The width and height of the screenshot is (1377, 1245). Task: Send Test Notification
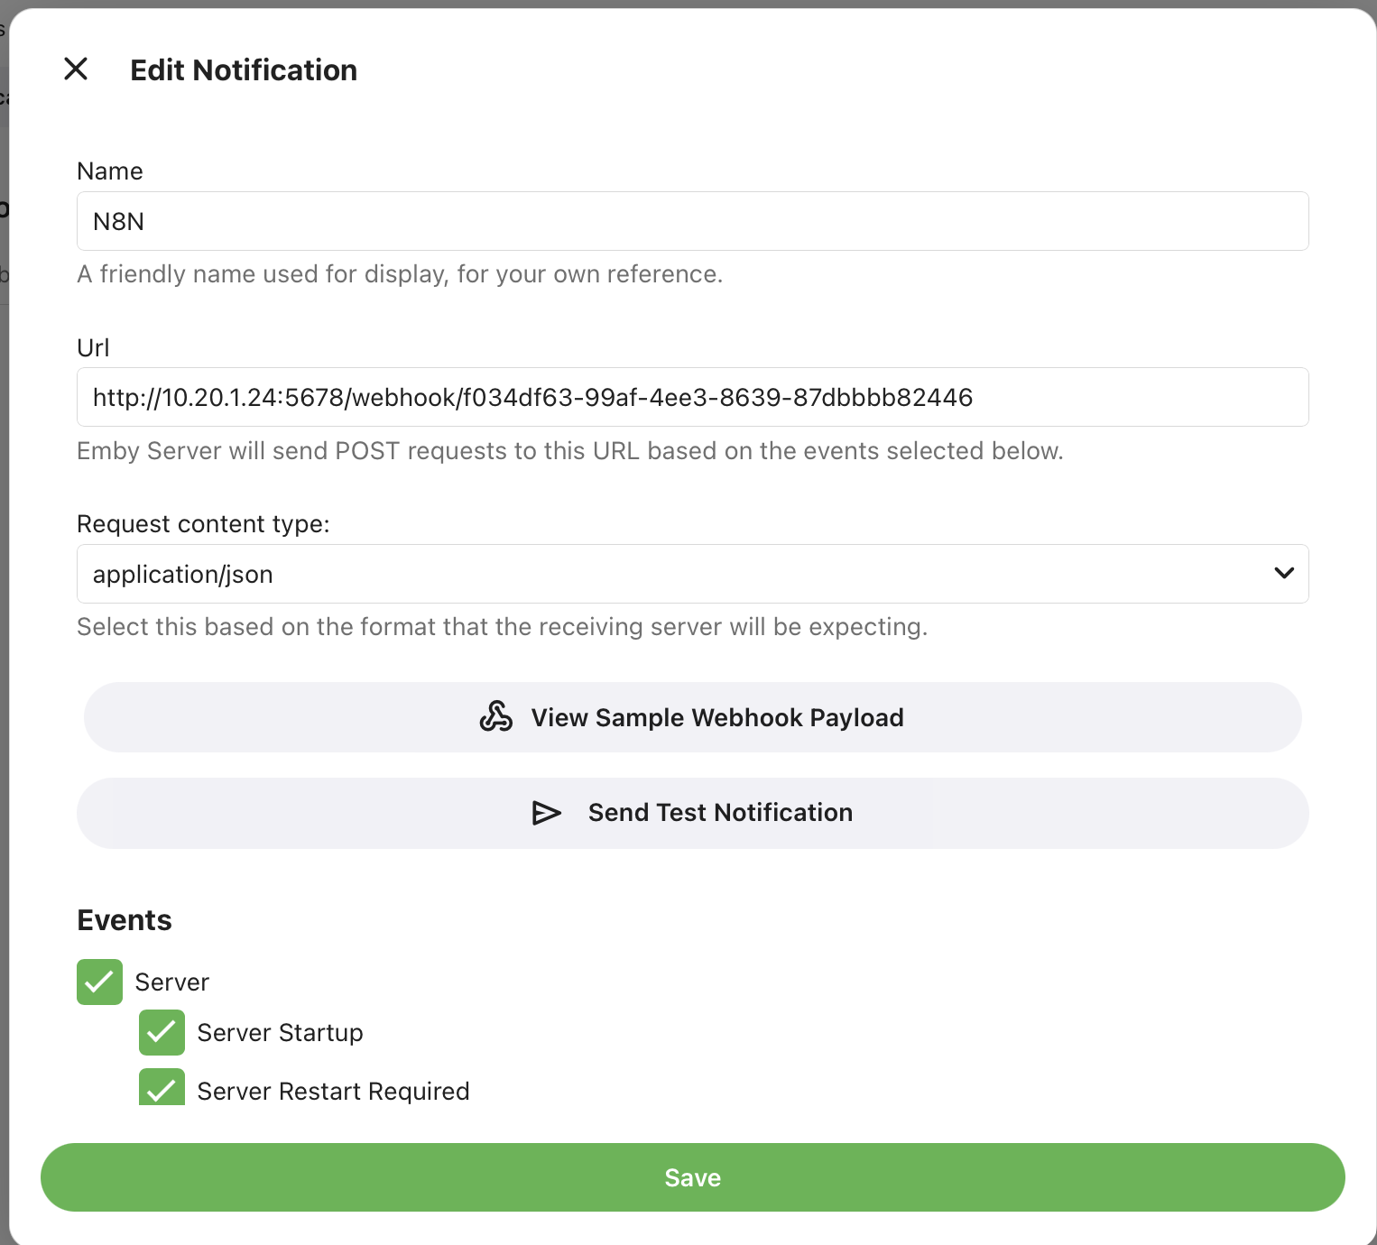click(719, 813)
